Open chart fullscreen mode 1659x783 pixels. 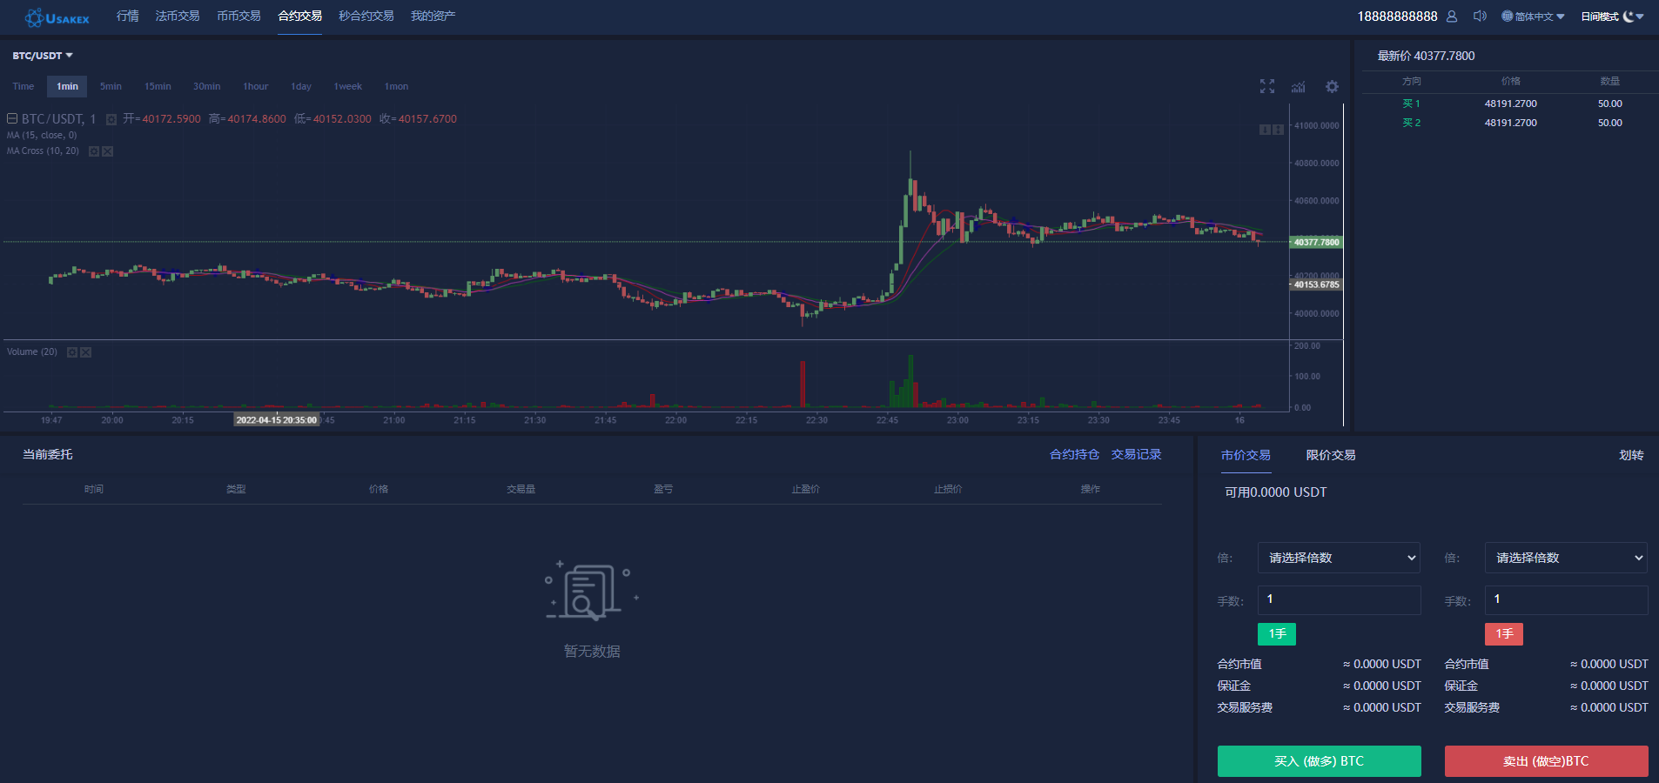coord(1266,86)
